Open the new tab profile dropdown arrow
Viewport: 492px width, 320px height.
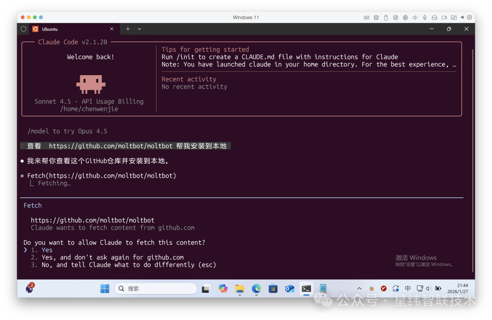point(139,29)
